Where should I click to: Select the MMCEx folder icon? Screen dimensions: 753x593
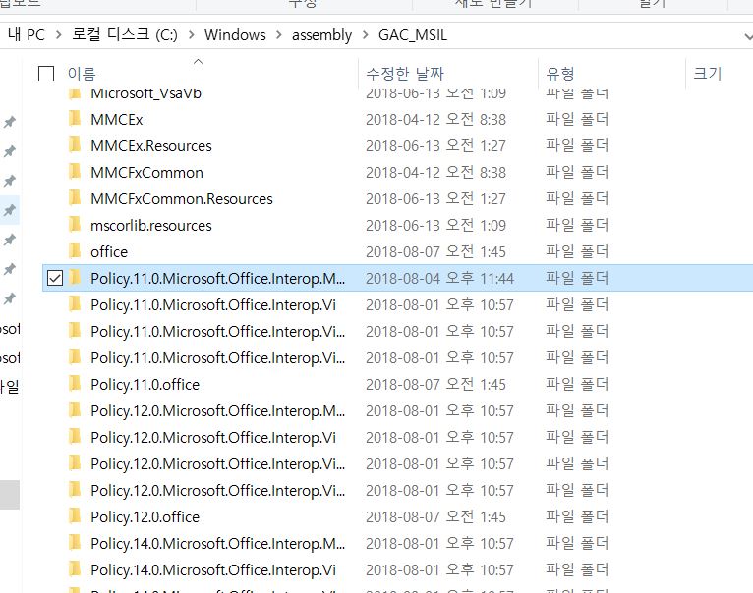pyautogui.click(x=75, y=119)
